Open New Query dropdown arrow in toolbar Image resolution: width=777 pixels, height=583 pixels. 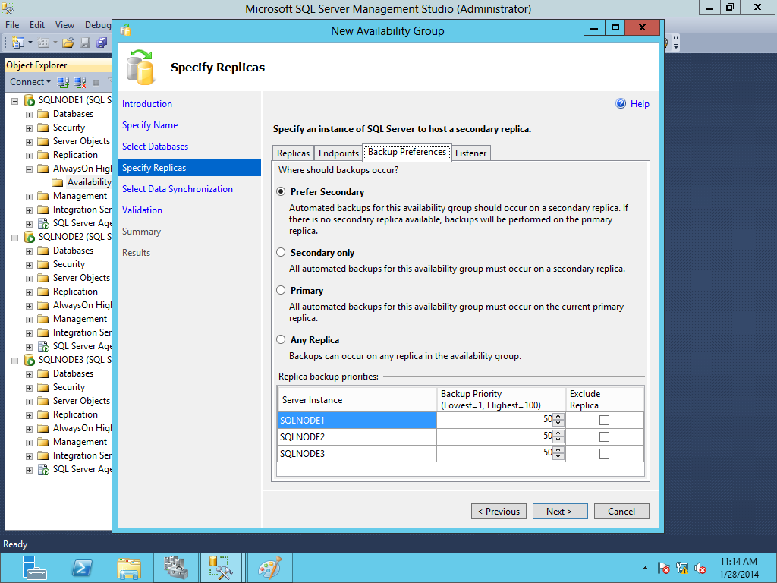pos(30,43)
